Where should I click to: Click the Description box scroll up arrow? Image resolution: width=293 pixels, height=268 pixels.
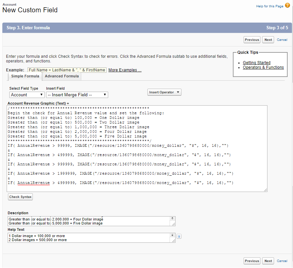172,218
